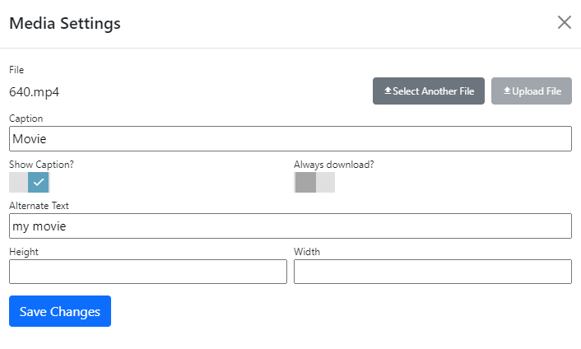581x349 pixels.
Task: Click into the Height input box
Action: click(148, 272)
